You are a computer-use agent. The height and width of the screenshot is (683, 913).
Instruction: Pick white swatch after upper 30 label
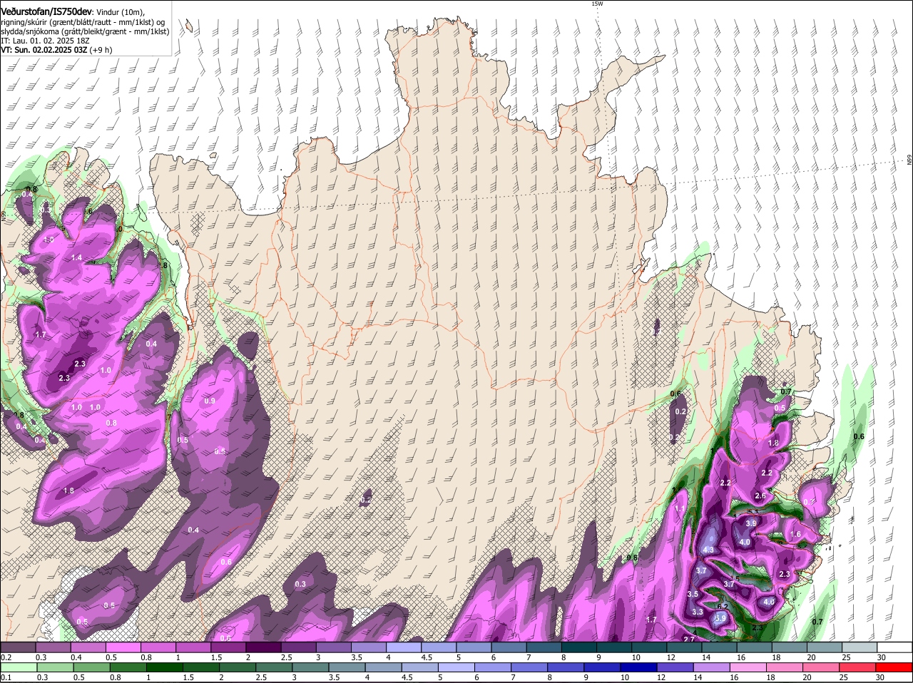pyautogui.click(x=895, y=647)
